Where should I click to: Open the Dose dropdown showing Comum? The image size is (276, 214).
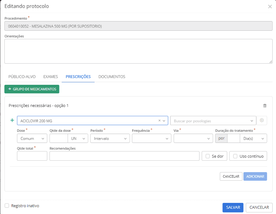[x=32, y=138]
